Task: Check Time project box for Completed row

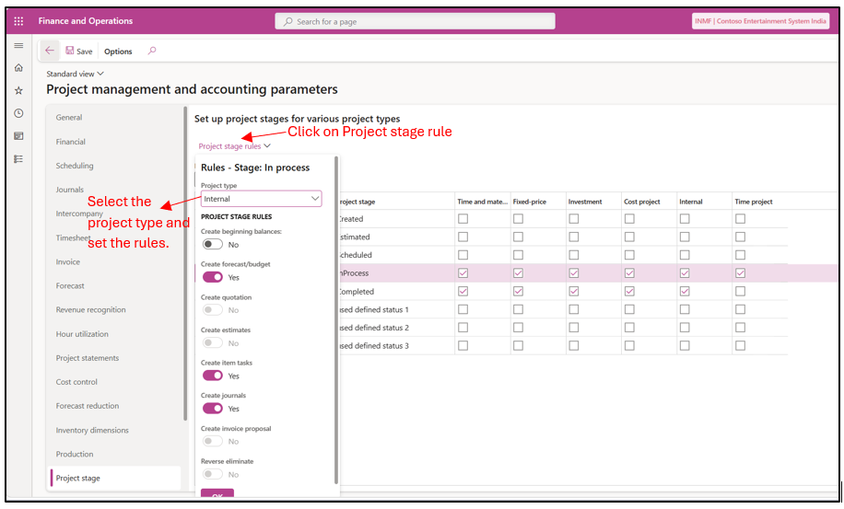Action: coord(741,292)
